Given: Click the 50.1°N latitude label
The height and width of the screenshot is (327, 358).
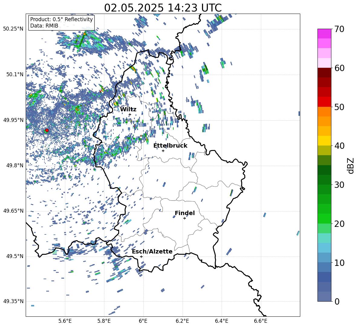Looking at the screenshot, I should (x=15, y=74).
